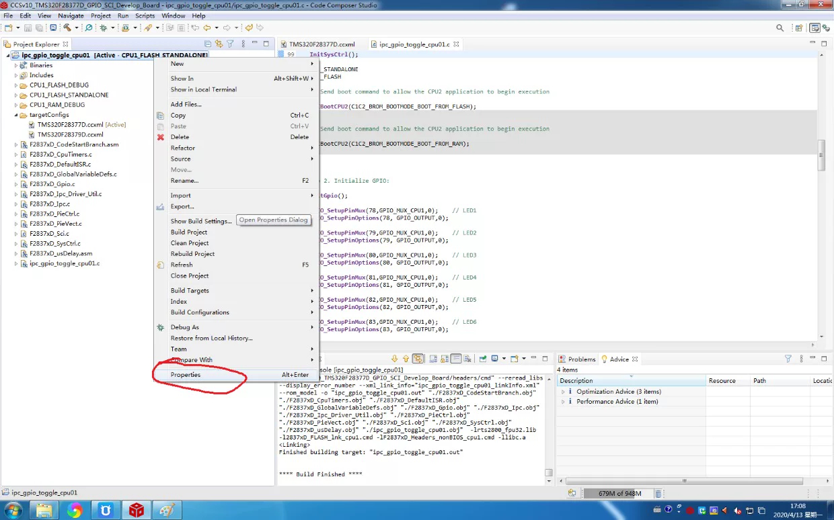This screenshot has width=834, height=520.
Task: Toggle Console scroll lock icon
Action: 445,359
